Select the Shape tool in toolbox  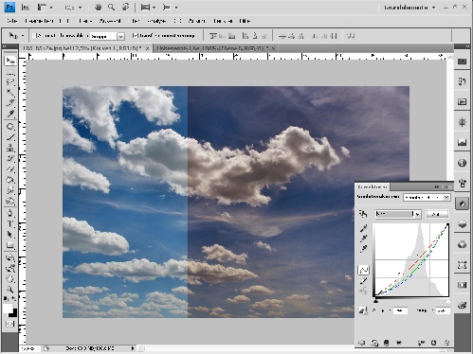[10, 245]
